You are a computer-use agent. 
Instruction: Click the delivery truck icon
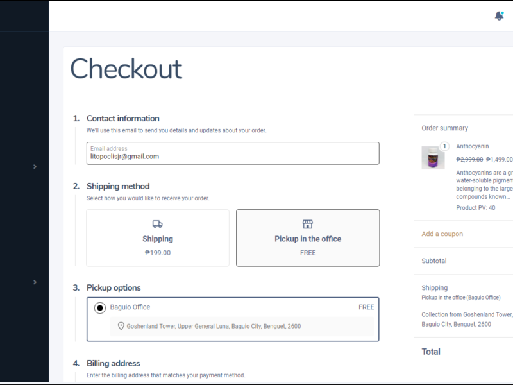[157, 224]
